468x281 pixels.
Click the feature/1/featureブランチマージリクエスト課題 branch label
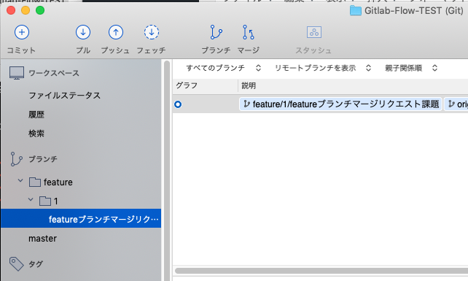(340, 104)
